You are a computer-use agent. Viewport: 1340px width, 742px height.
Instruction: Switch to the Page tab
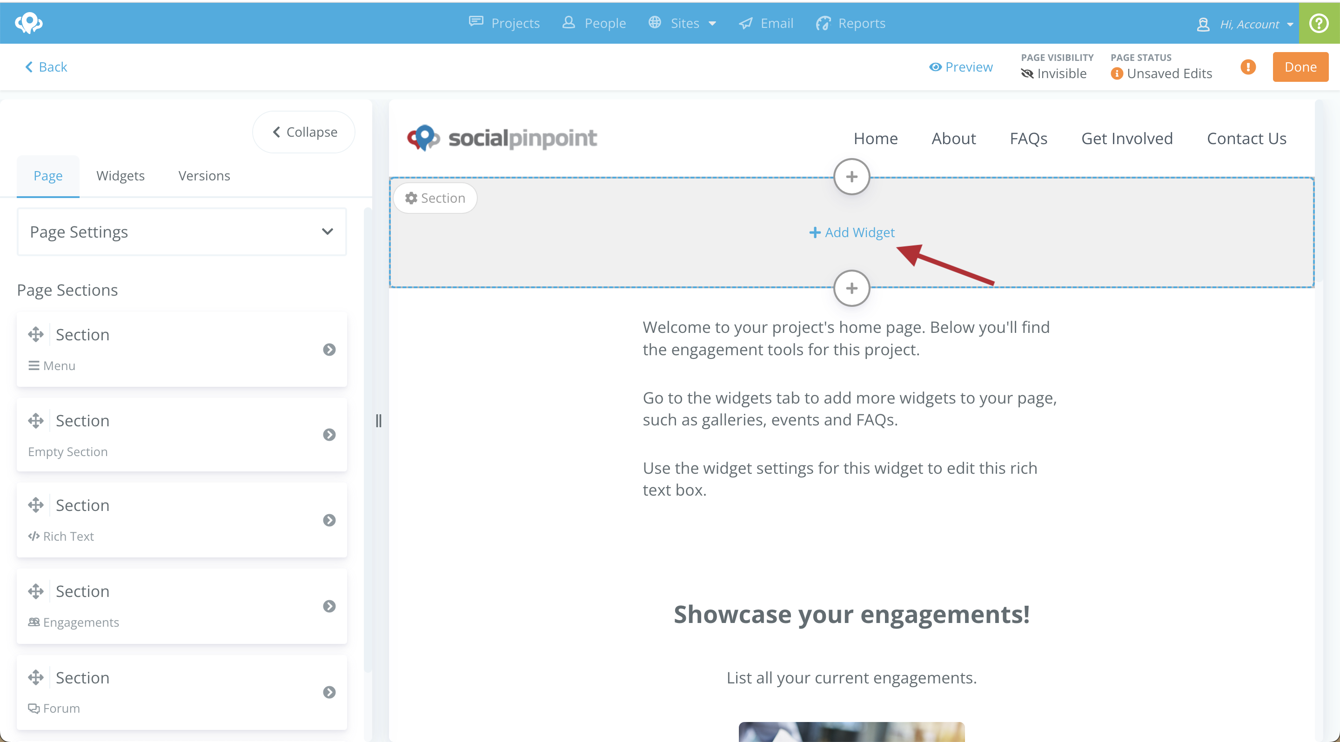click(x=48, y=176)
